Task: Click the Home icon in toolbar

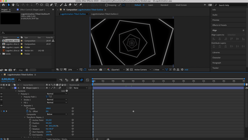Action: coord(3,5)
